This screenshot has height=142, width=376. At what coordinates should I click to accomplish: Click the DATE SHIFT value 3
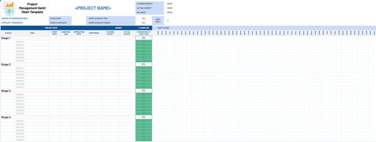coord(168,20)
